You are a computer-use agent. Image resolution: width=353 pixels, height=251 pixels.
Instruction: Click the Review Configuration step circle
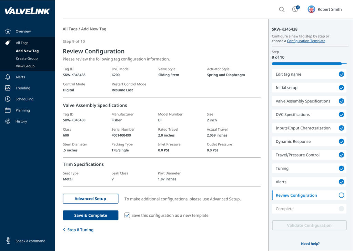(341, 195)
